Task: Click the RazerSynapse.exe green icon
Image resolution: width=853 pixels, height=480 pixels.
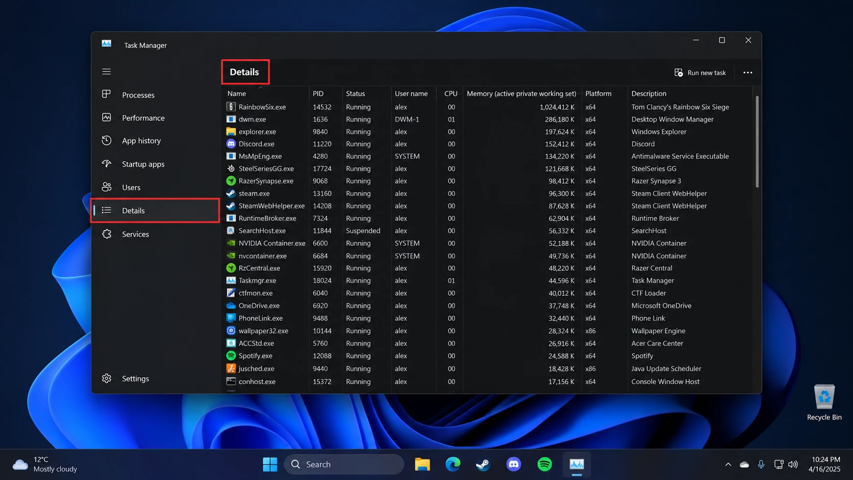Action: pos(231,181)
